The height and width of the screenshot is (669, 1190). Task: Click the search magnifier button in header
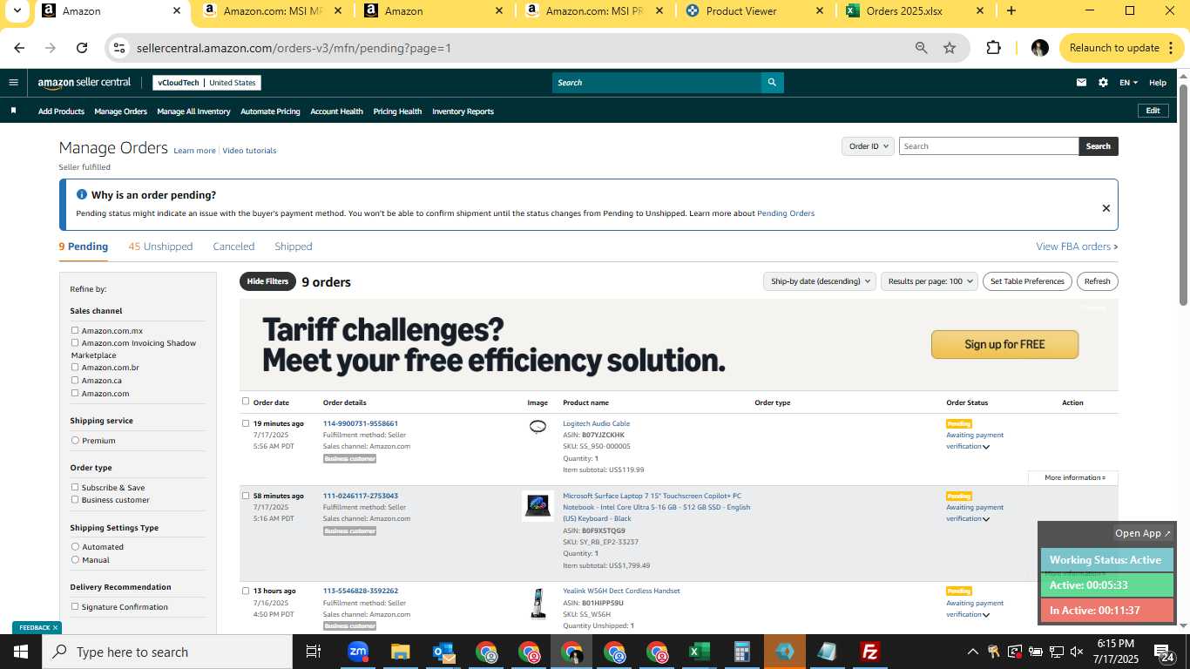(x=771, y=83)
